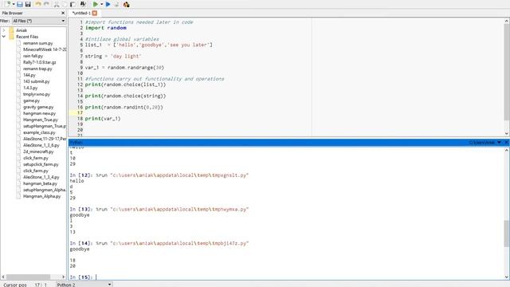510x287 pixels.
Task: Click the bug exceptions toolbar icon
Action: point(126,4)
